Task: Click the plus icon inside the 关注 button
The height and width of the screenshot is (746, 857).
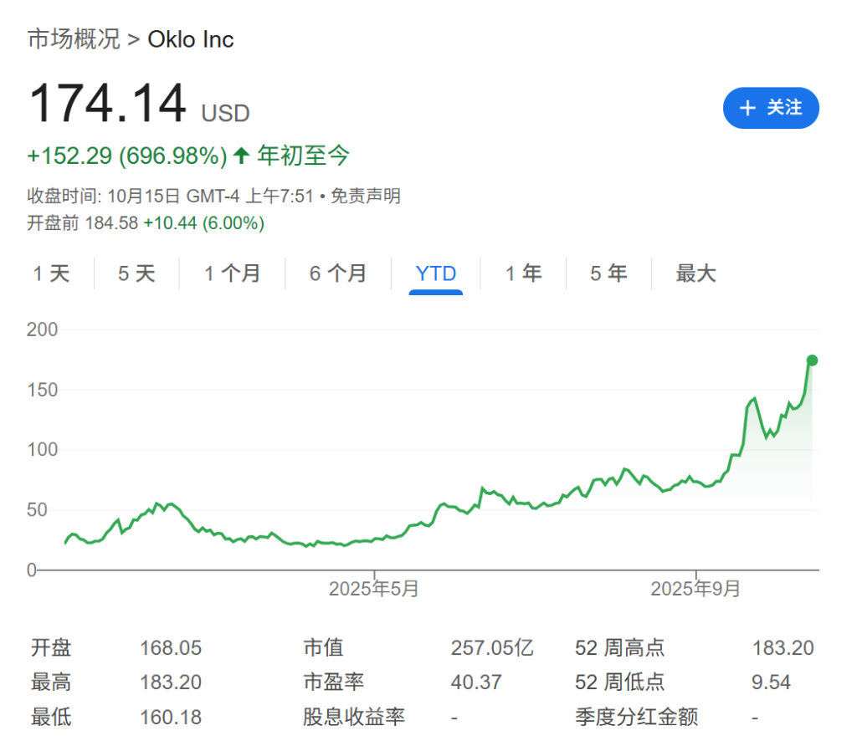Action: (748, 108)
